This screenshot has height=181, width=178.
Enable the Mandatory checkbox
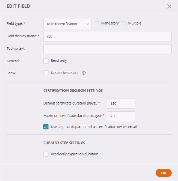pos(96,24)
